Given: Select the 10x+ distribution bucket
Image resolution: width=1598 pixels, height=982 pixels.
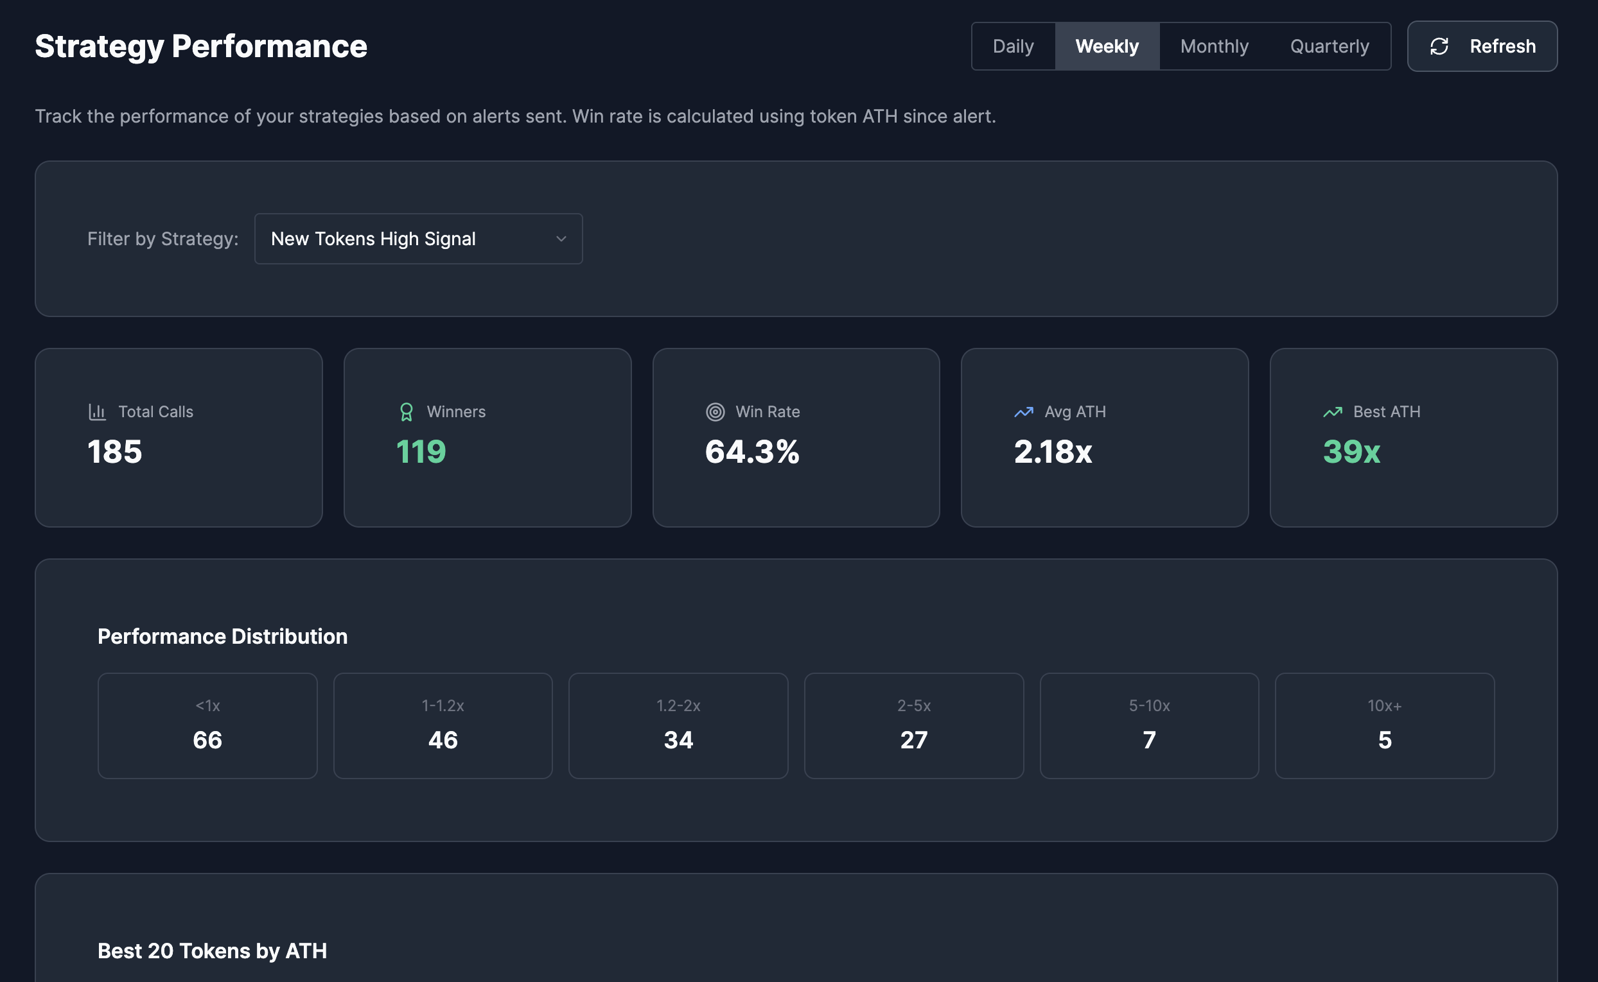Looking at the screenshot, I should (x=1385, y=725).
